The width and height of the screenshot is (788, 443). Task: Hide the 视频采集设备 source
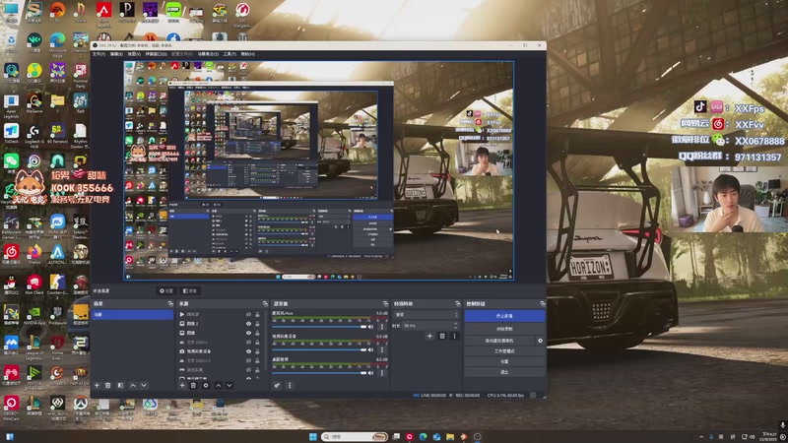point(248,351)
